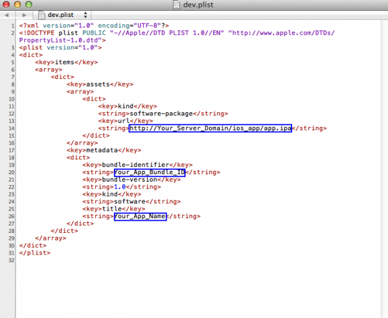Viewport: 388px width, 318px height.
Task: Go forward with the right navigation arrow
Action: coord(24,15)
